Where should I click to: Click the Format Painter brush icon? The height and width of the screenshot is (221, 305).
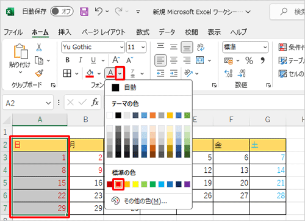pyautogui.click(x=39, y=73)
